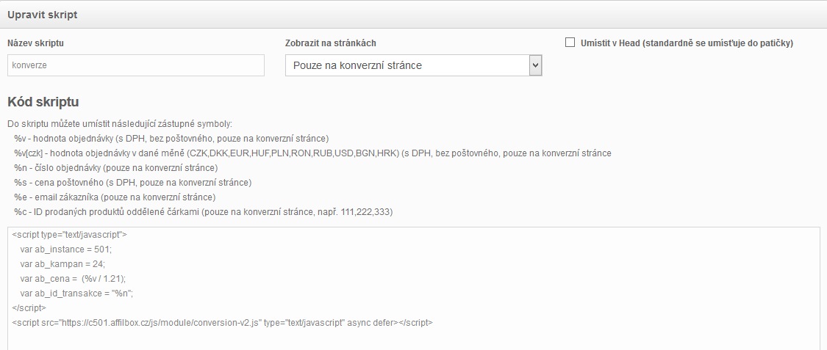827x350 pixels.
Task: Place cursor on the ab_id_transakce line
Action: (76, 294)
